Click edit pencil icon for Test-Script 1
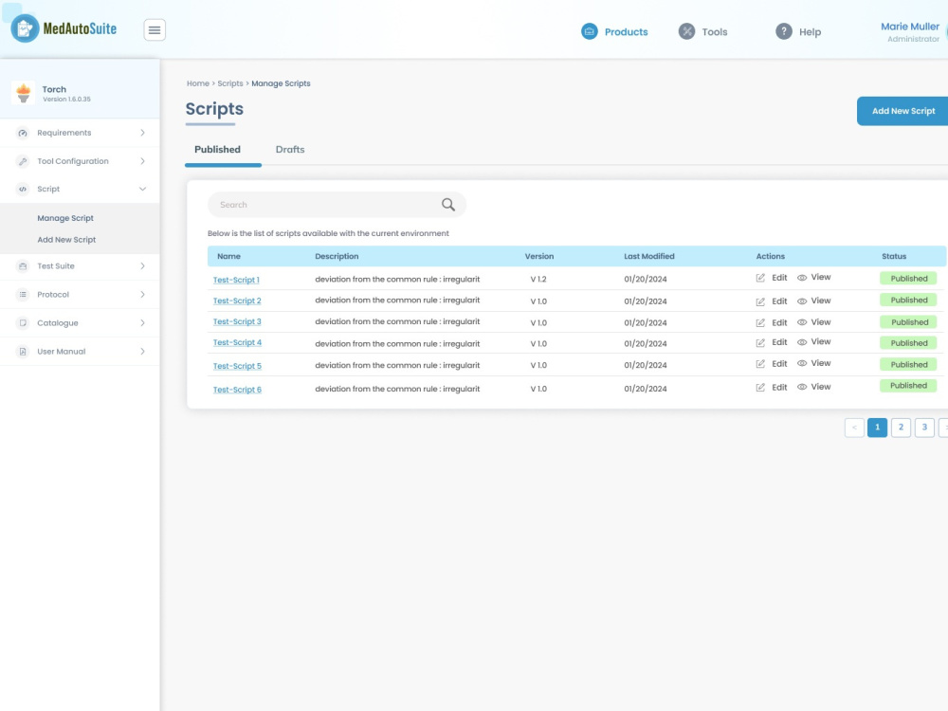The height and width of the screenshot is (711, 948). coord(760,278)
